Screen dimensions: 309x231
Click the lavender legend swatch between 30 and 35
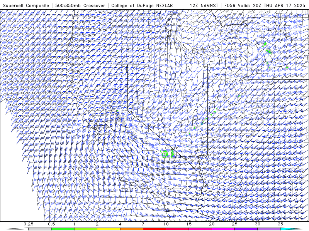[269, 229]
